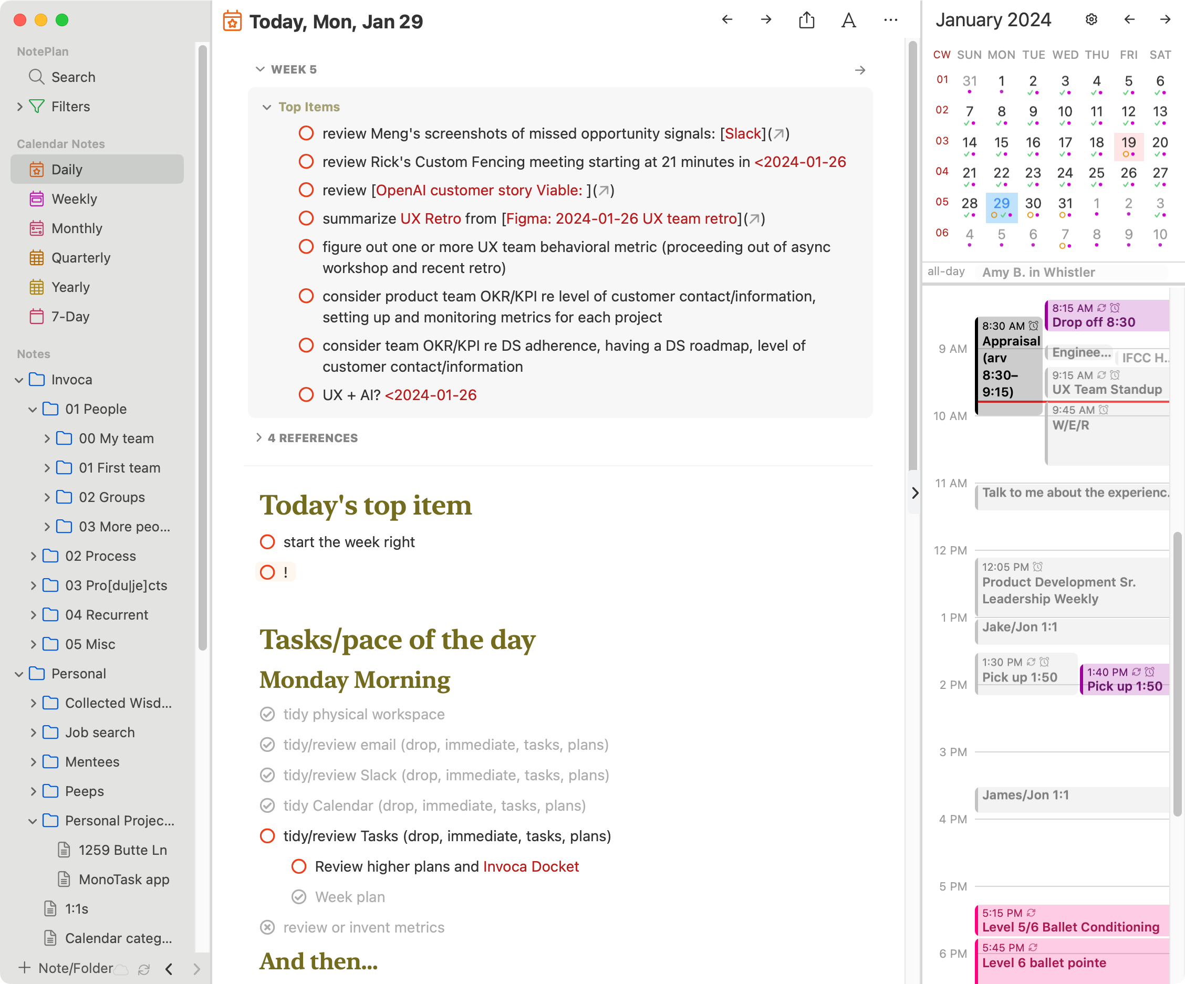Open the more options ellipsis menu
The width and height of the screenshot is (1185, 984).
(891, 20)
